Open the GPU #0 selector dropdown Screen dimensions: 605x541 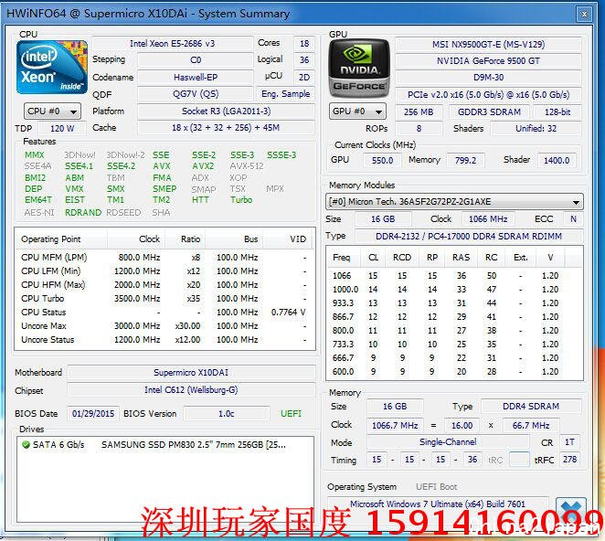(x=357, y=111)
